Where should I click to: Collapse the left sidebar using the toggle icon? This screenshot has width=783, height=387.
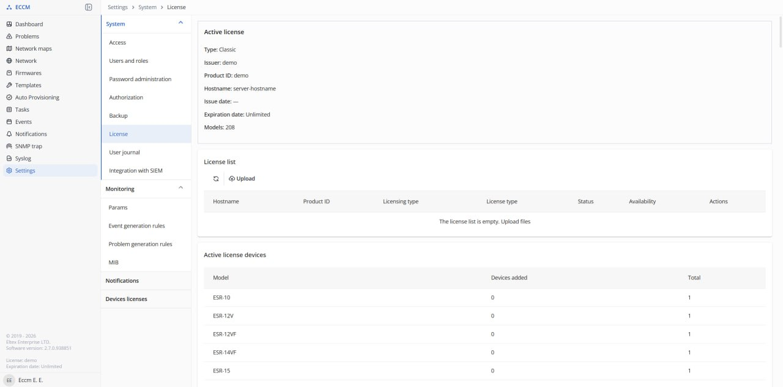tap(89, 7)
